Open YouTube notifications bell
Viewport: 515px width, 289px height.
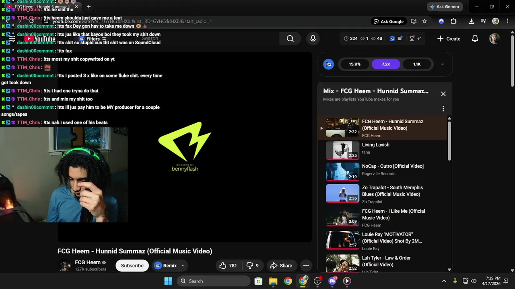475,39
